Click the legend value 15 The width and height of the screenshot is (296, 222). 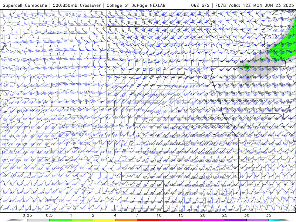181,215
